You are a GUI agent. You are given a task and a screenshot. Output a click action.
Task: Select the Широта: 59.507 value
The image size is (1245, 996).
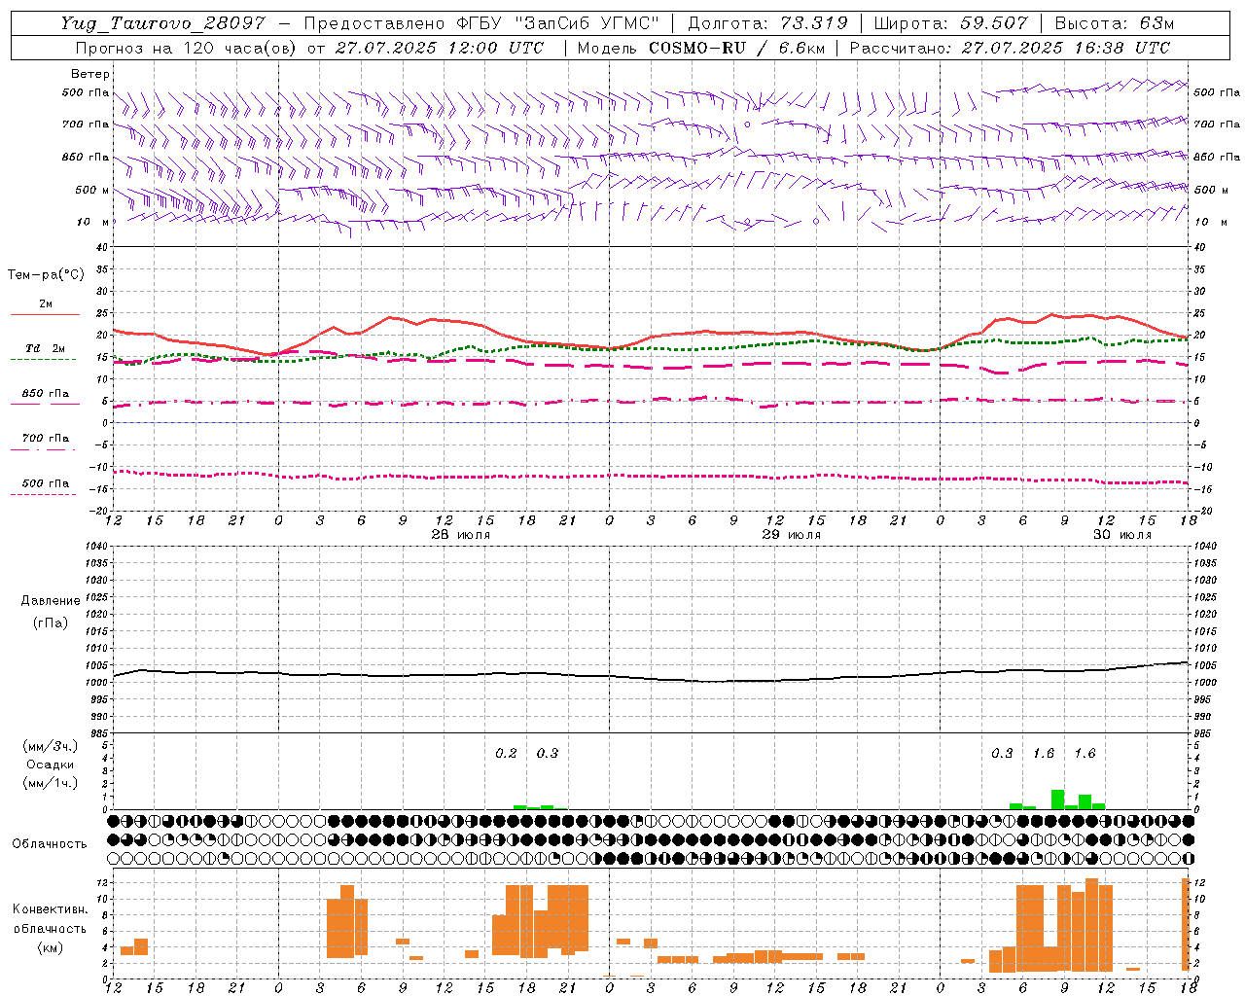point(950,23)
